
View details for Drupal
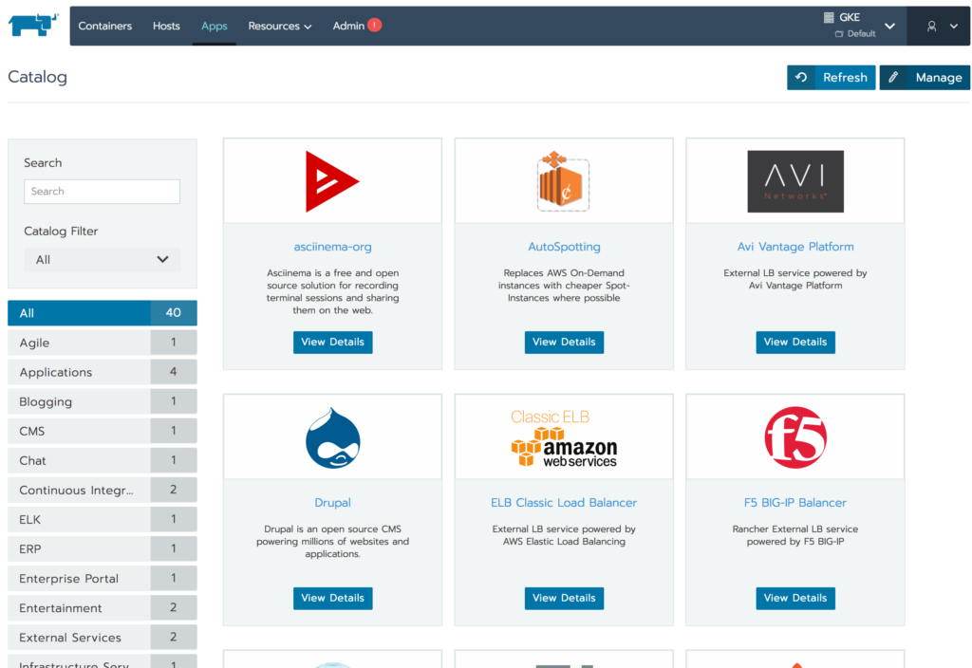pos(333,598)
